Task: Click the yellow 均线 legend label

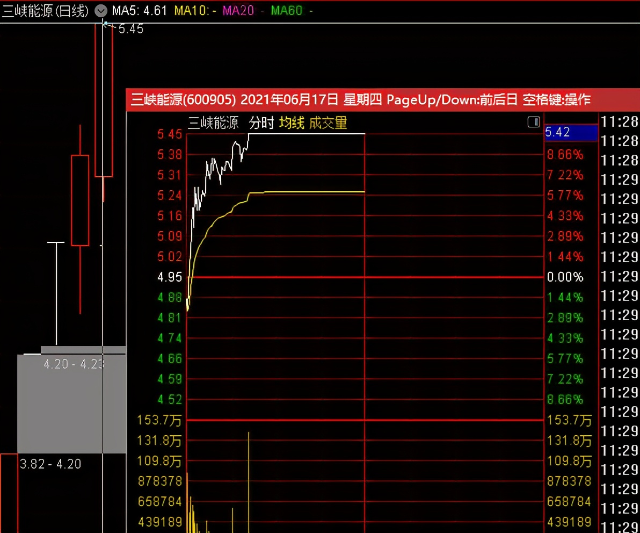Action: [x=292, y=123]
